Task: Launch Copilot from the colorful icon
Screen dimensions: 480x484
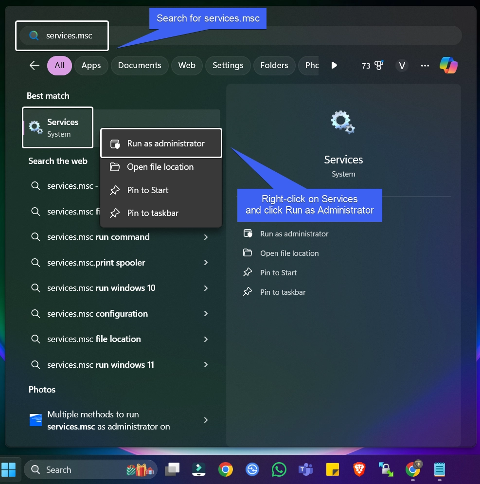Action: coord(448,65)
